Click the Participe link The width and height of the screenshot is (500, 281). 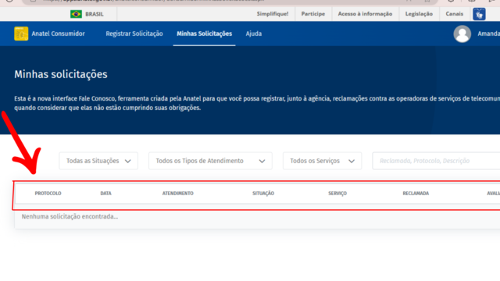click(x=313, y=14)
